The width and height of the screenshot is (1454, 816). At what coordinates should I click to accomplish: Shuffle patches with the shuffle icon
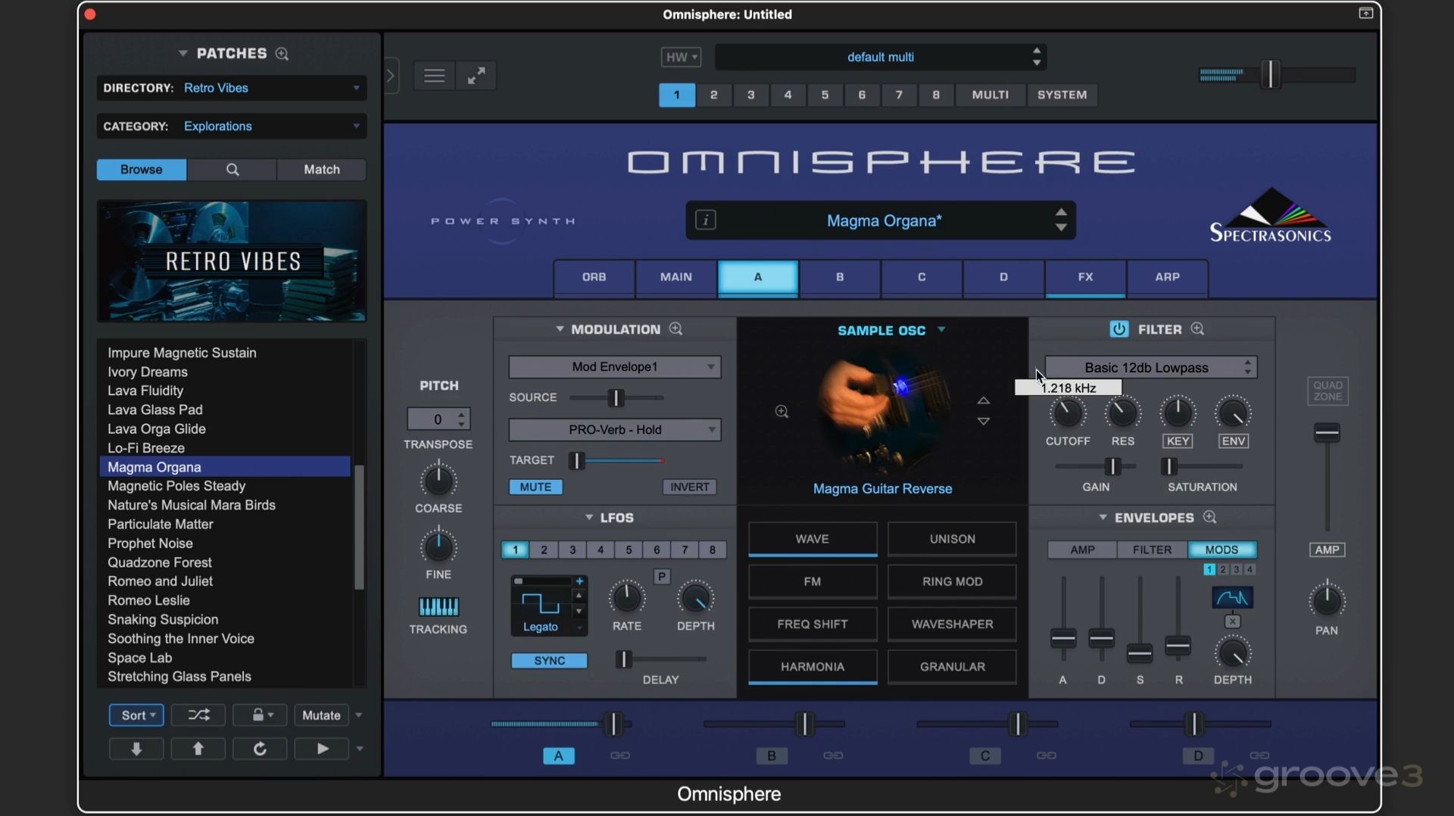pos(198,715)
